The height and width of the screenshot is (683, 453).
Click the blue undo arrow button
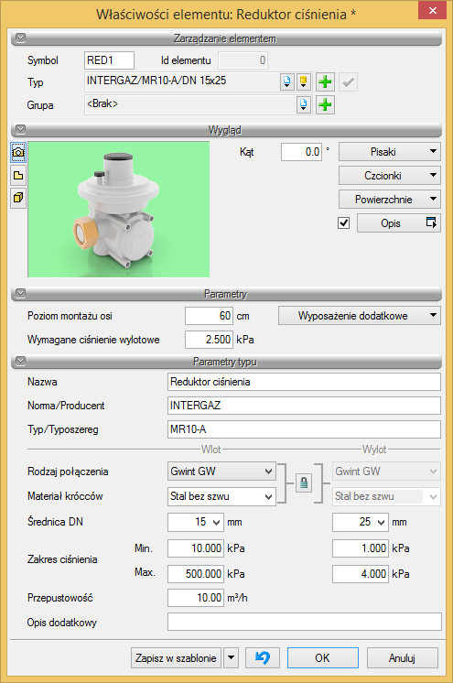[263, 657]
